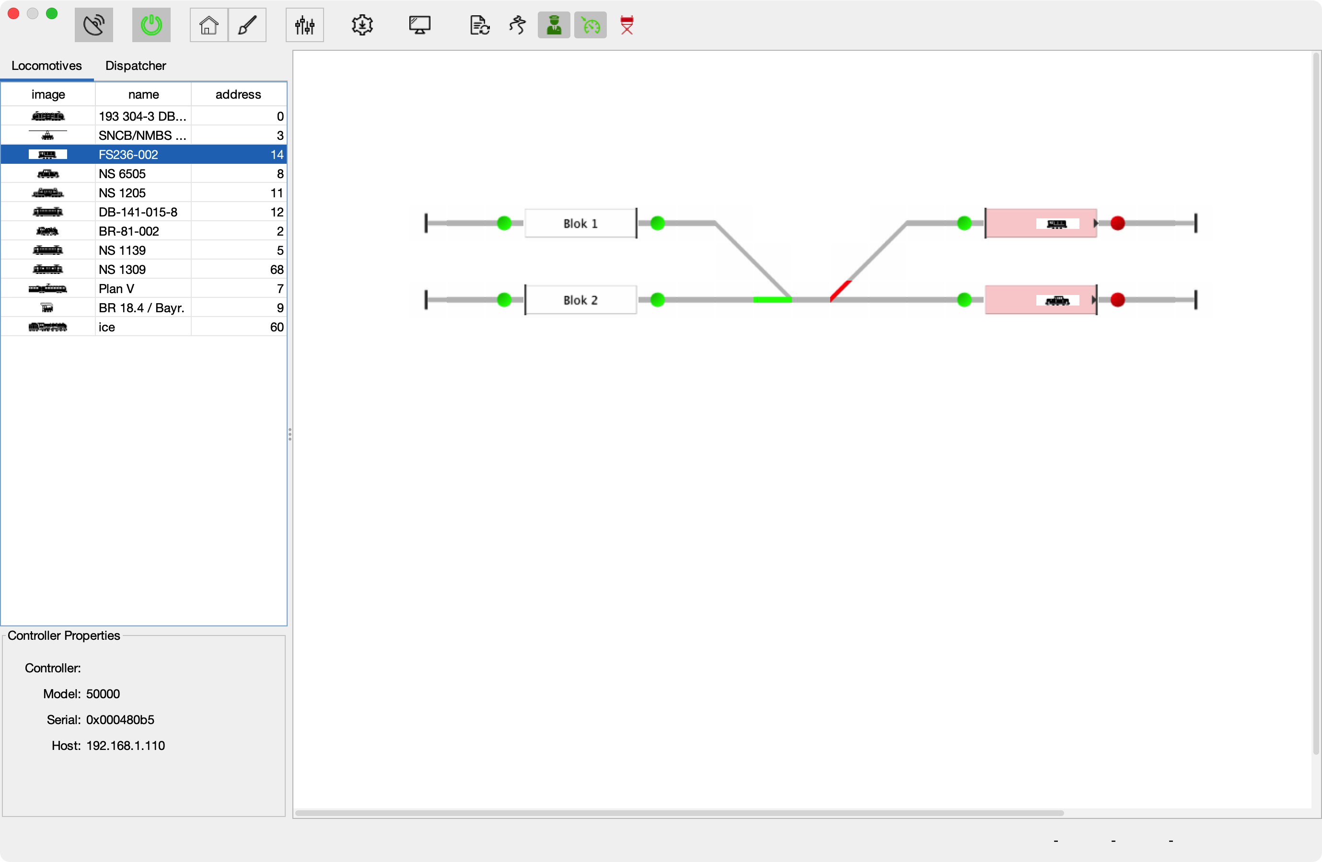Click the BR 18.4 locomotive thumbnail
Image resolution: width=1322 pixels, height=862 pixels.
tap(48, 307)
